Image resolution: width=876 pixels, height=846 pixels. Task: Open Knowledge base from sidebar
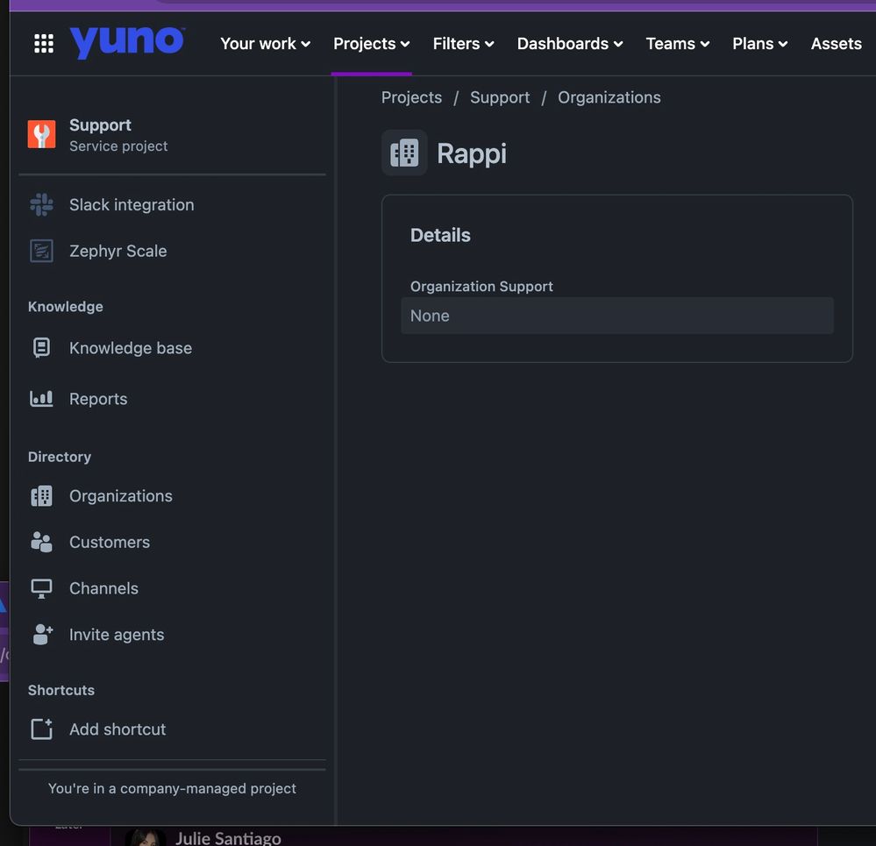coord(131,348)
